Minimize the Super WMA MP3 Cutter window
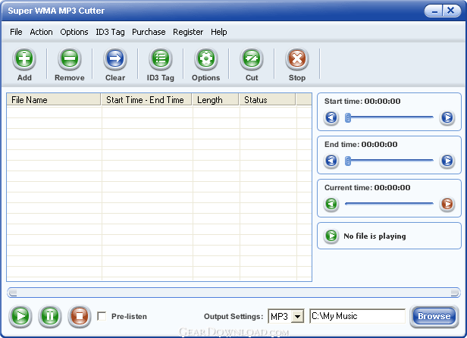This screenshot has width=467, height=338. (434, 11)
